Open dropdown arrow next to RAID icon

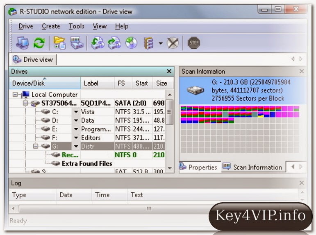pos(161,43)
